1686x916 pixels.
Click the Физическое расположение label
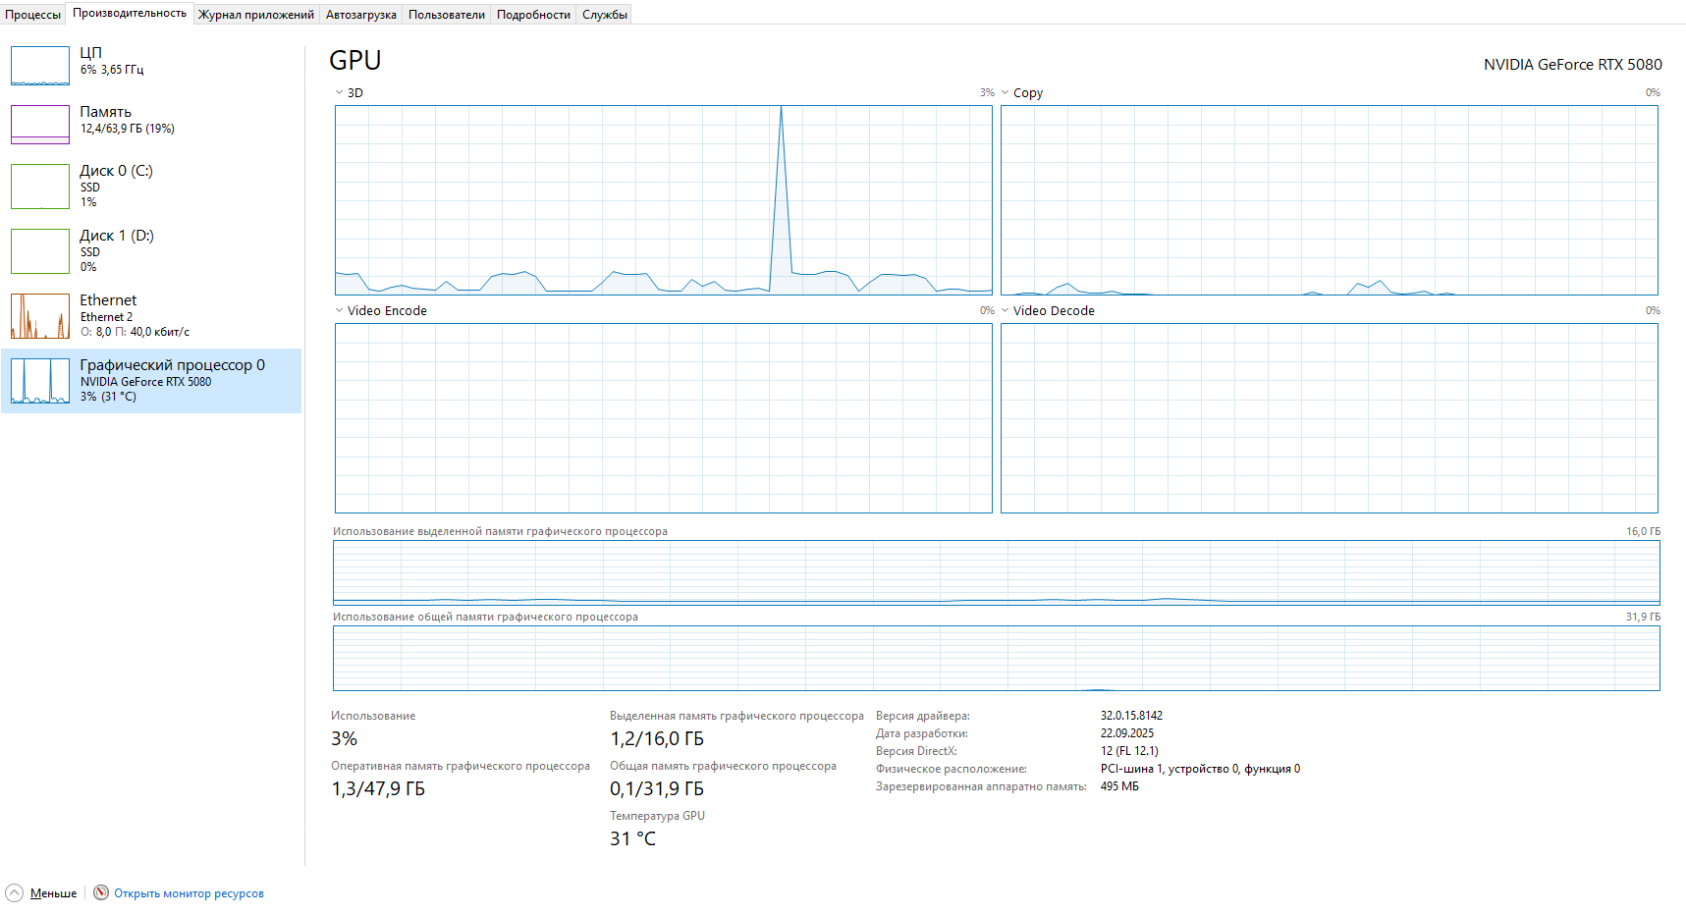(952, 769)
